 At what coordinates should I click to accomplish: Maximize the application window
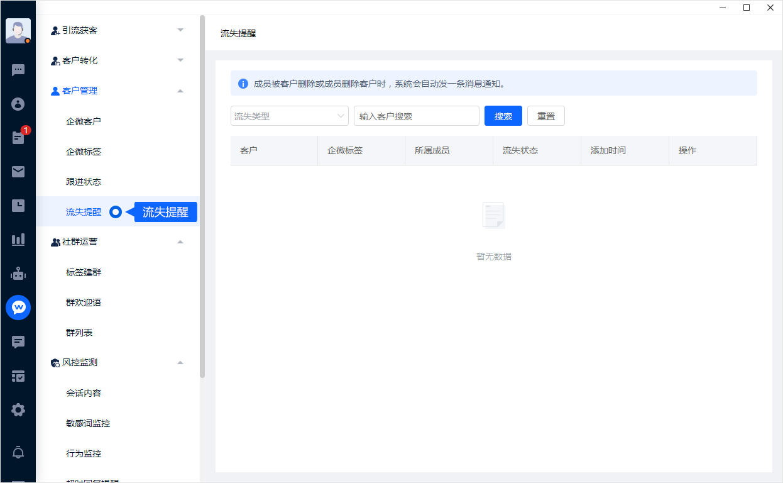tap(747, 8)
